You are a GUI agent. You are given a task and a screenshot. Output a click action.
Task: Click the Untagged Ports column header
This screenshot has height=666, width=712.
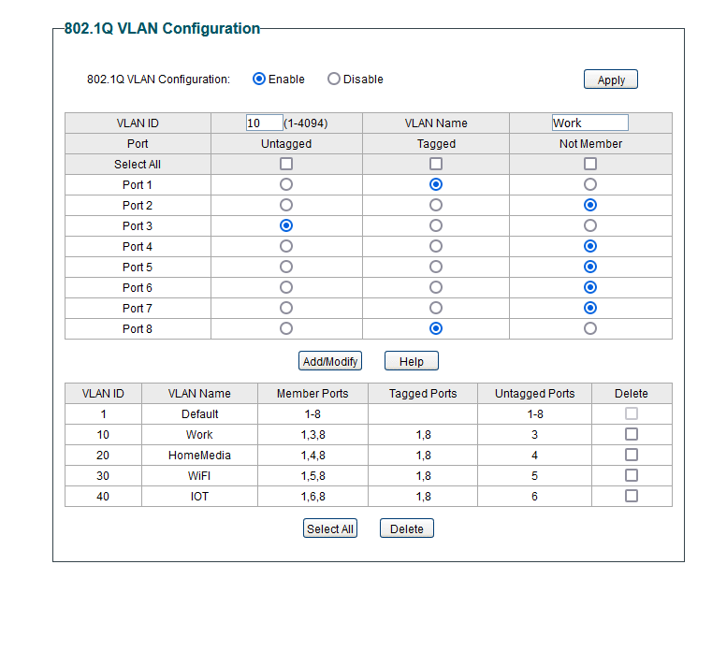click(x=535, y=394)
